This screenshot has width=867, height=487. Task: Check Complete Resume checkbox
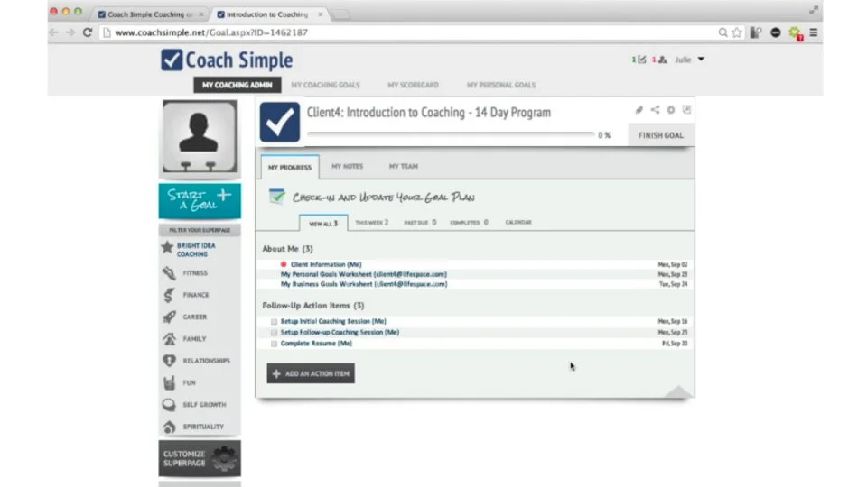pos(274,344)
